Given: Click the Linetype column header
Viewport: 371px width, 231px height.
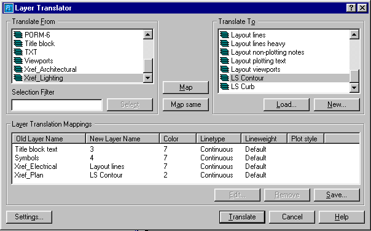Looking at the screenshot, I should 219,139.
